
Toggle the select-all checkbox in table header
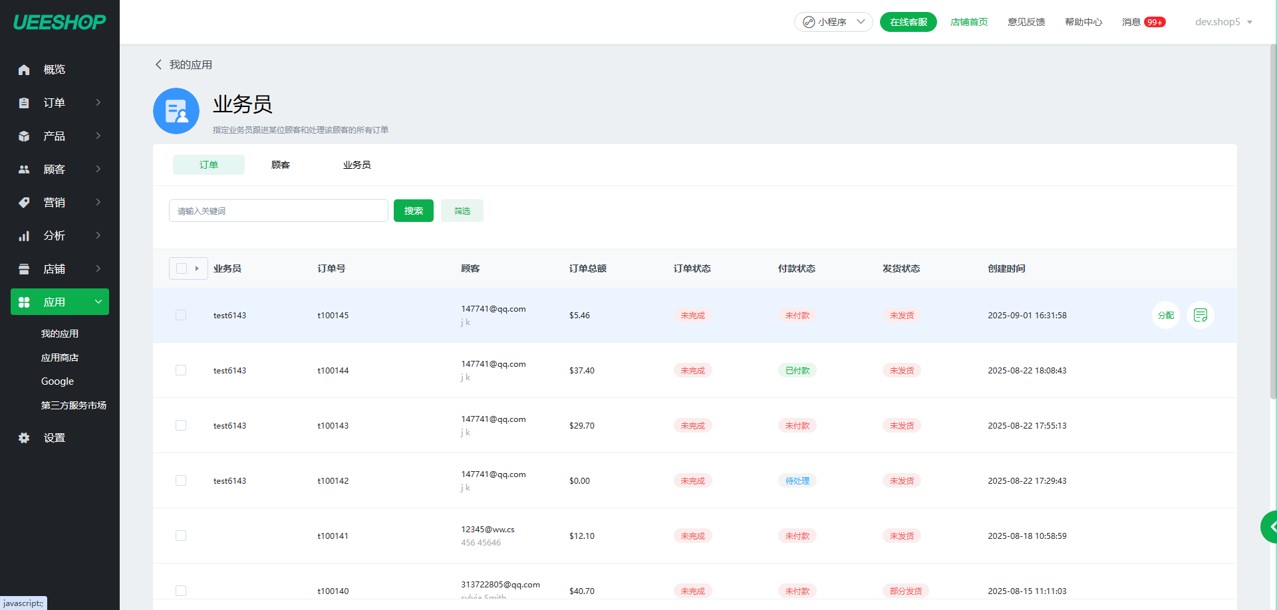182,268
